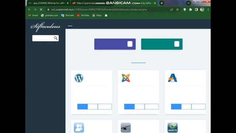
Task: Open the Chrome profile avatar
Action: [202, 10]
